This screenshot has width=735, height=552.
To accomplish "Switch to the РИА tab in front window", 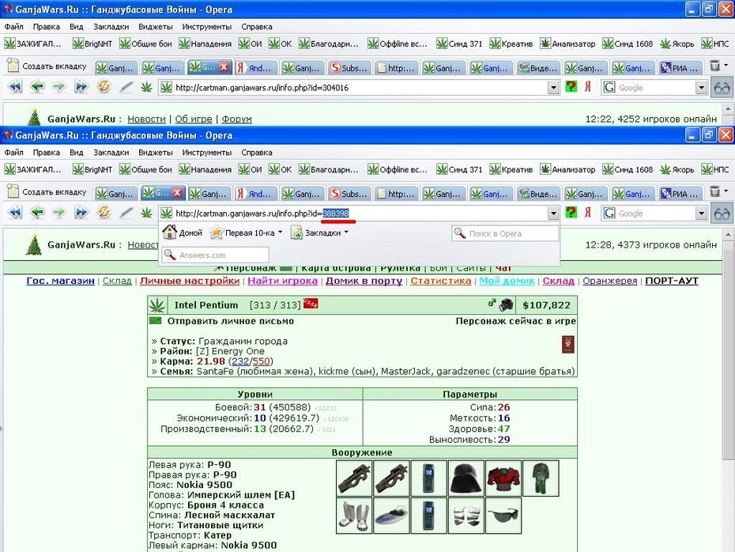I will point(680,193).
